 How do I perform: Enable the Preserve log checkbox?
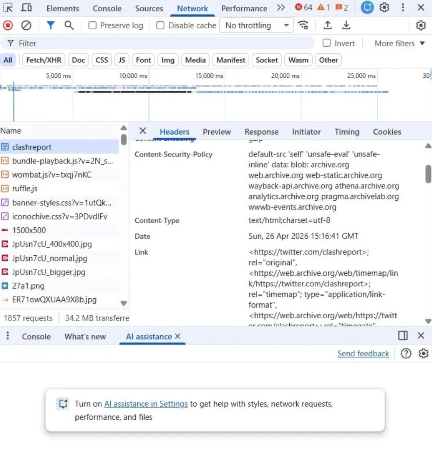click(x=92, y=25)
